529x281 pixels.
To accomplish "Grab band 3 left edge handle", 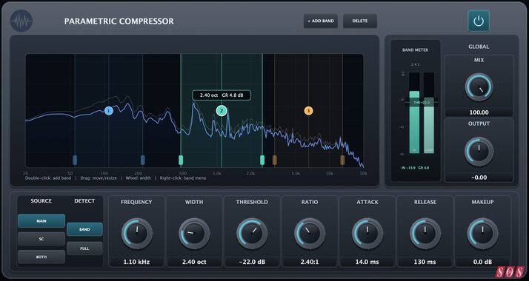I will click(x=275, y=160).
